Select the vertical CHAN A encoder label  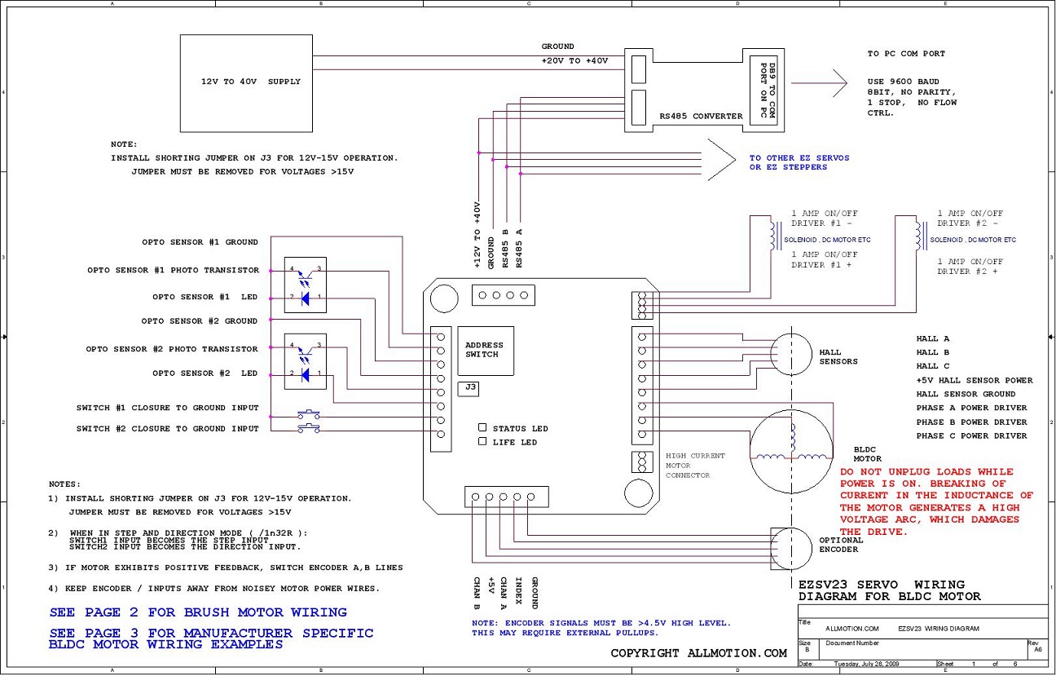pos(505,594)
